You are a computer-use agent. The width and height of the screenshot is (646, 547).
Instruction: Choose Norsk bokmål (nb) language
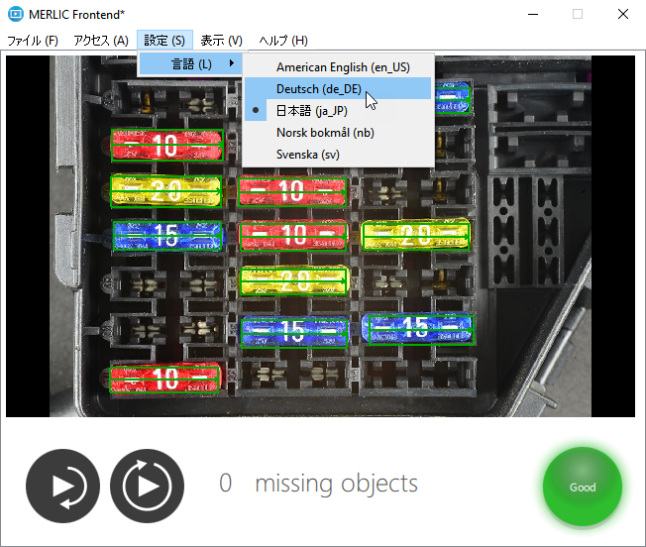325,133
